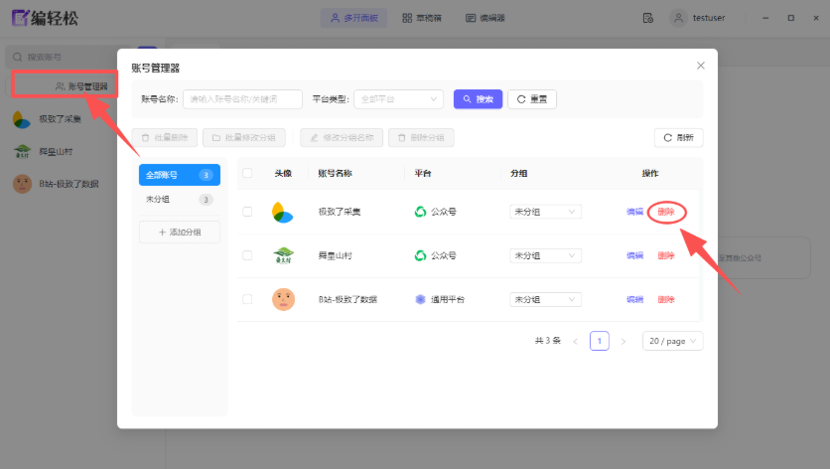Viewport: 830px width, 469px height.
Task: Open the 平台类型 dropdown
Action: point(398,99)
